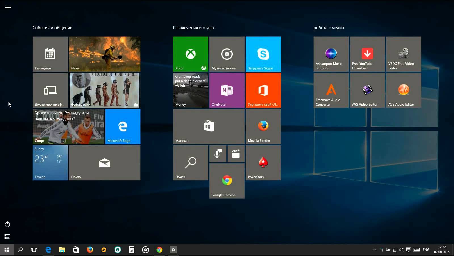Open Ashampoo Music Studio 5 tile
Screen dimensions: 454x256
click(x=331, y=54)
